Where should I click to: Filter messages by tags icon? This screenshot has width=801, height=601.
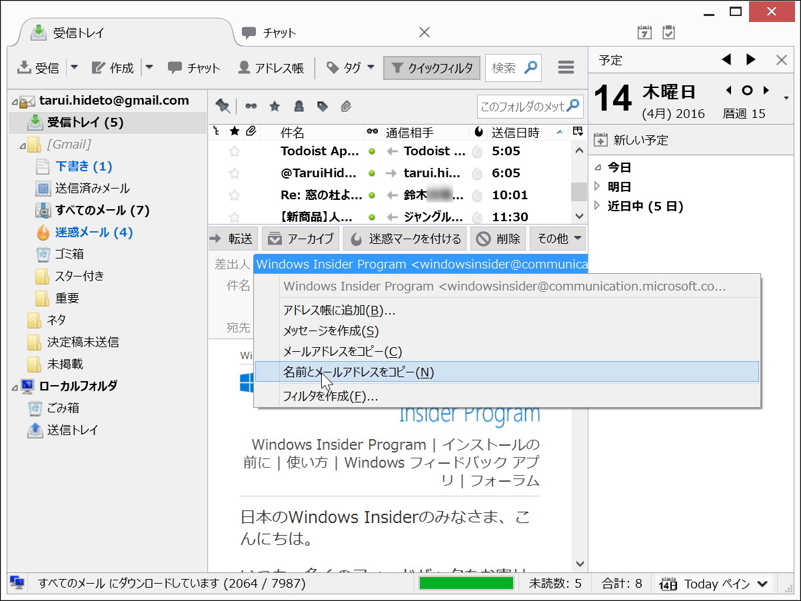point(323,106)
